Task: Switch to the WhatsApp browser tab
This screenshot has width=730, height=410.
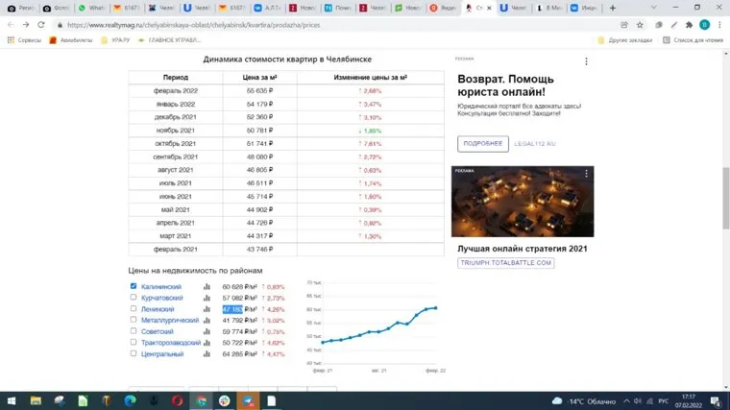Action: click(91, 8)
